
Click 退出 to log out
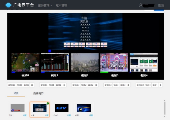tap(161, 5)
